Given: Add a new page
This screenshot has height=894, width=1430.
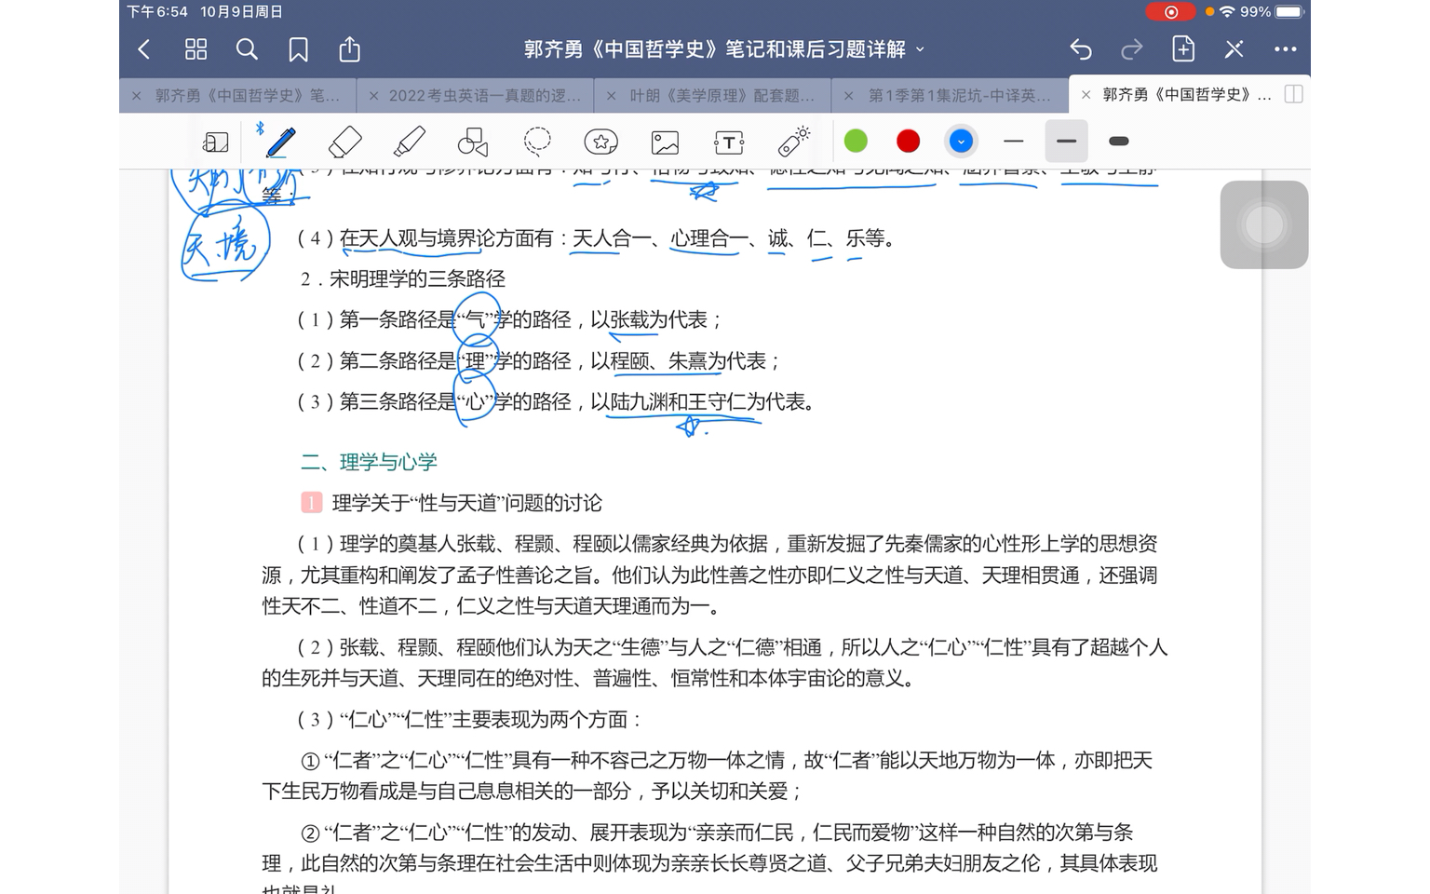Looking at the screenshot, I should click(1183, 48).
